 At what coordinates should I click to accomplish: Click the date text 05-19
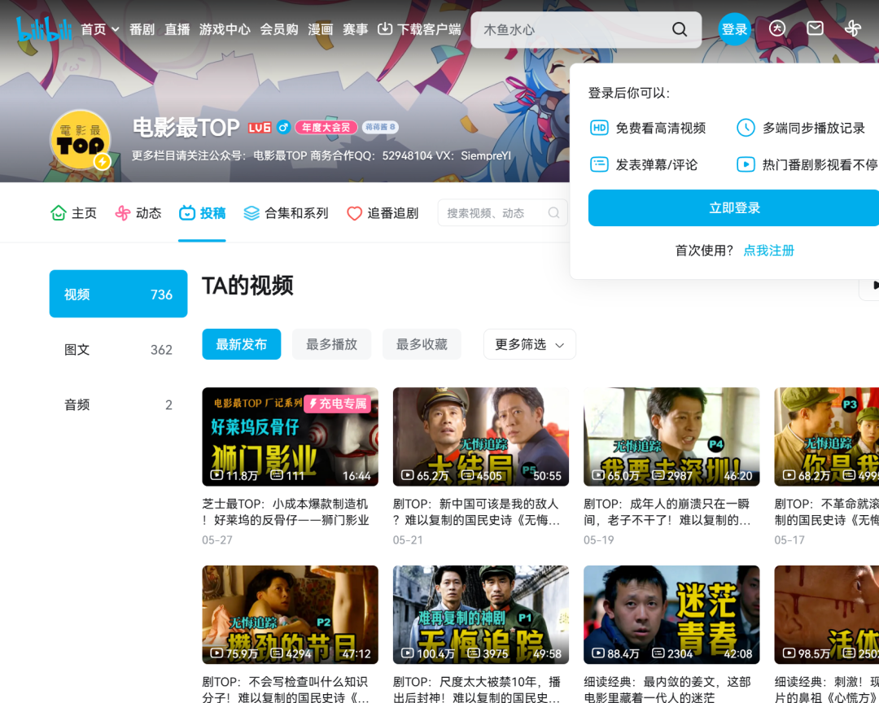[599, 540]
